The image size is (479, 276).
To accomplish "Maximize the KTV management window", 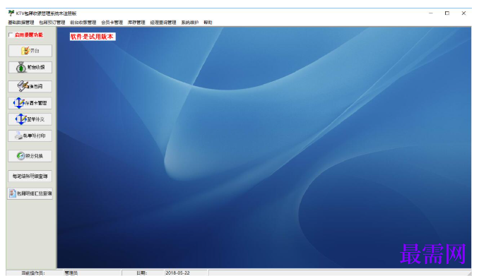I will [447, 13].
